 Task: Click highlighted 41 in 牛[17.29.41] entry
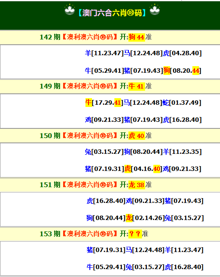tap(117, 103)
